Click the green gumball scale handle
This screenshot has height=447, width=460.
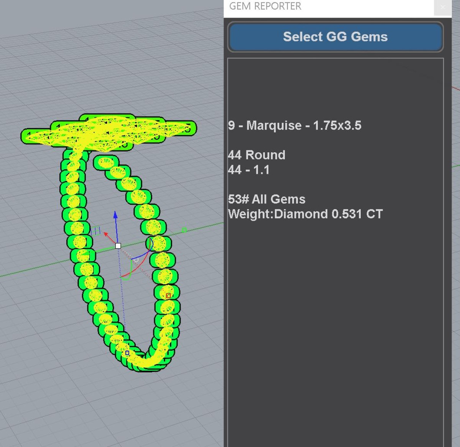(x=184, y=230)
